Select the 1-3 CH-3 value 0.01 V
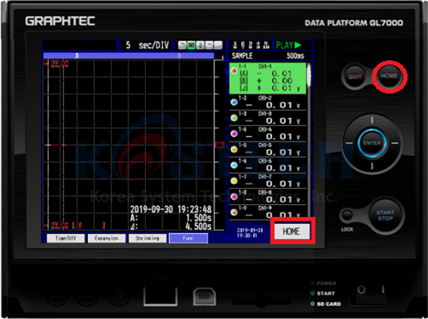This screenshot has height=319, width=428. click(x=283, y=121)
